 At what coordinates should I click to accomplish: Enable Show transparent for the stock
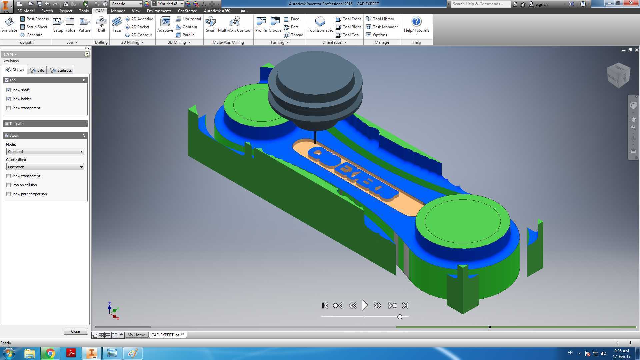[9, 176]
